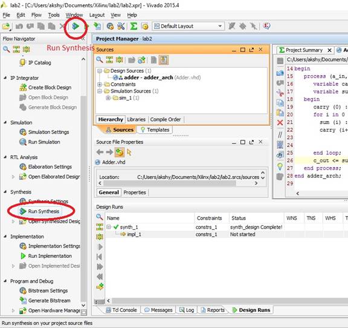Image resolution: width=348 pixels, height=328 pixels.
Task: Click Run Synthesis icon in main toolbar
Action: (x=76, y=26)
